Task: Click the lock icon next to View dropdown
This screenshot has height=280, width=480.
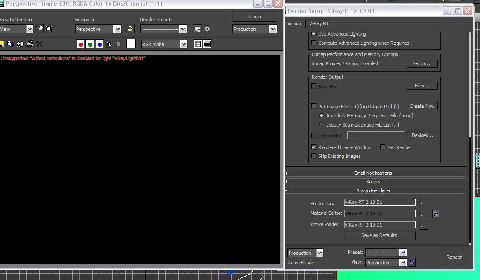Action: point(412,262)
